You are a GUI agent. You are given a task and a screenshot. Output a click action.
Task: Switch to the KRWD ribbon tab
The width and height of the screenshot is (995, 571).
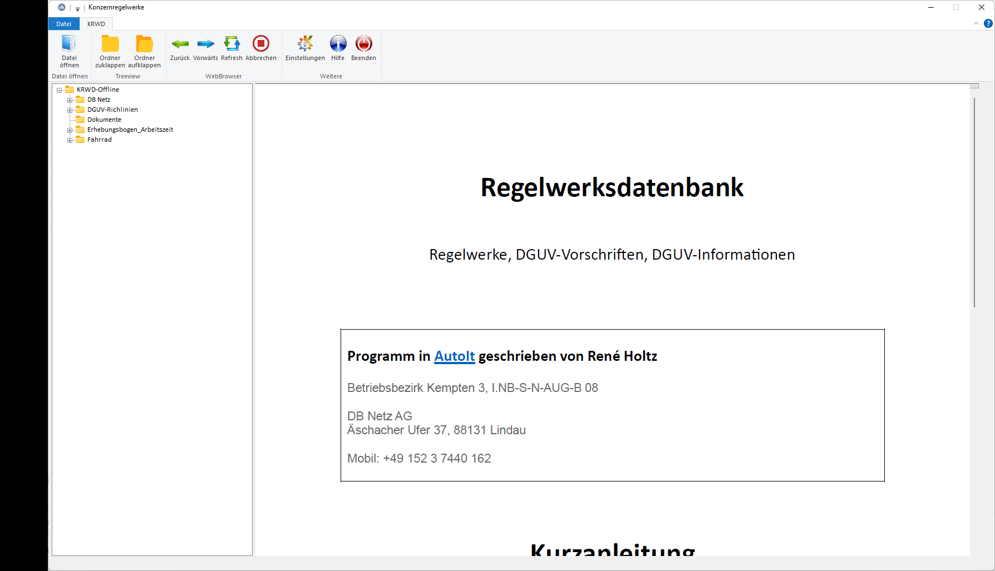(x=96, y=24)
